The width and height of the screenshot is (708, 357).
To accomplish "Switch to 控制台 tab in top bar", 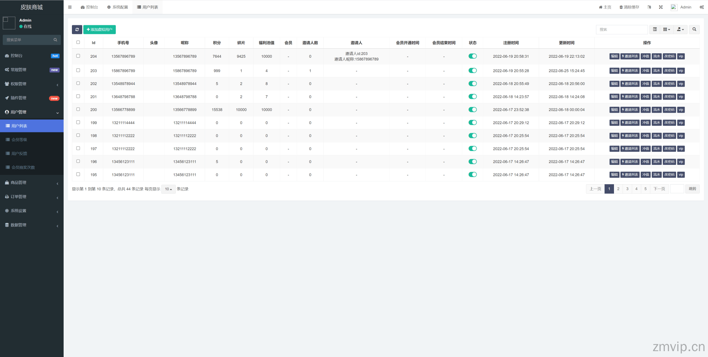I will pyautogui.click(x=89, y=7).
